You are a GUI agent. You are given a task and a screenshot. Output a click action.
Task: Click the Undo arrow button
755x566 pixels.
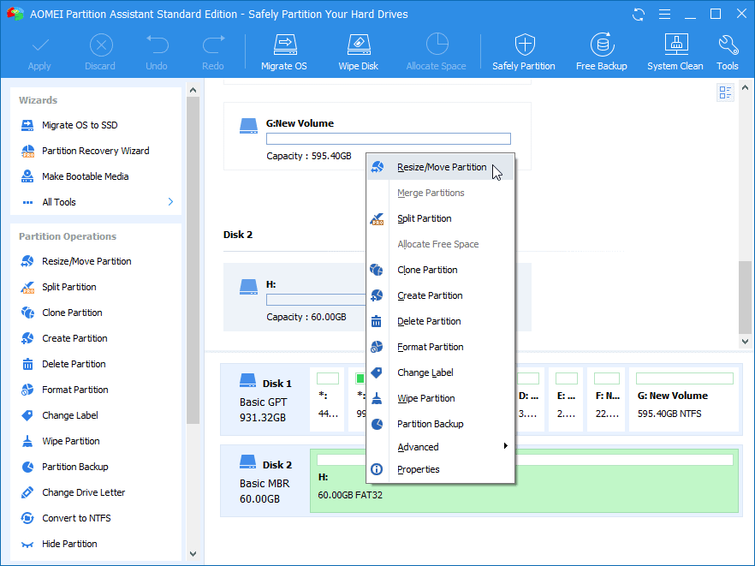[157, 52]
